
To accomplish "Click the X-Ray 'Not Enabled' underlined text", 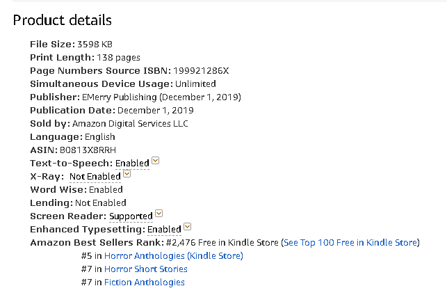I will coord(95,176).
